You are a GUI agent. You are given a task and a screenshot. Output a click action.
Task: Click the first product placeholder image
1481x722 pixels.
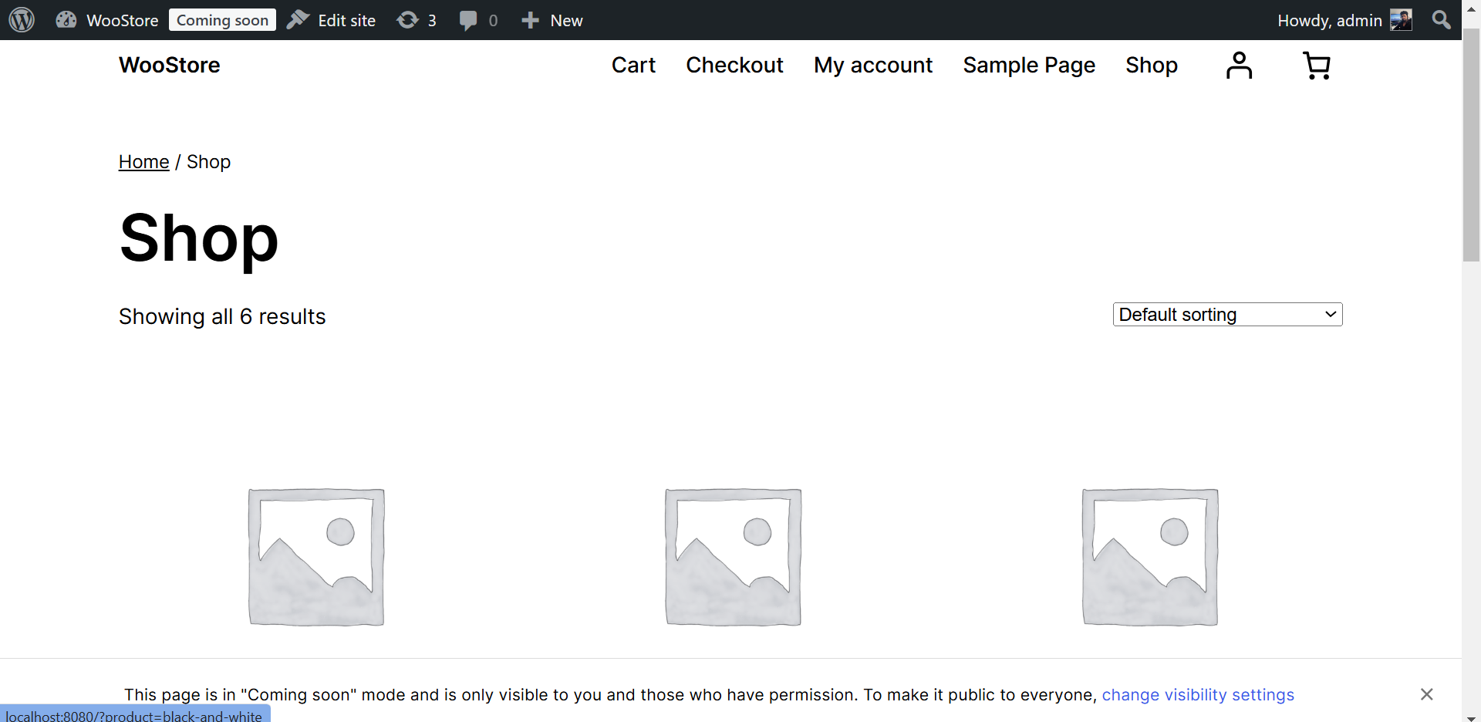(316, 557)
